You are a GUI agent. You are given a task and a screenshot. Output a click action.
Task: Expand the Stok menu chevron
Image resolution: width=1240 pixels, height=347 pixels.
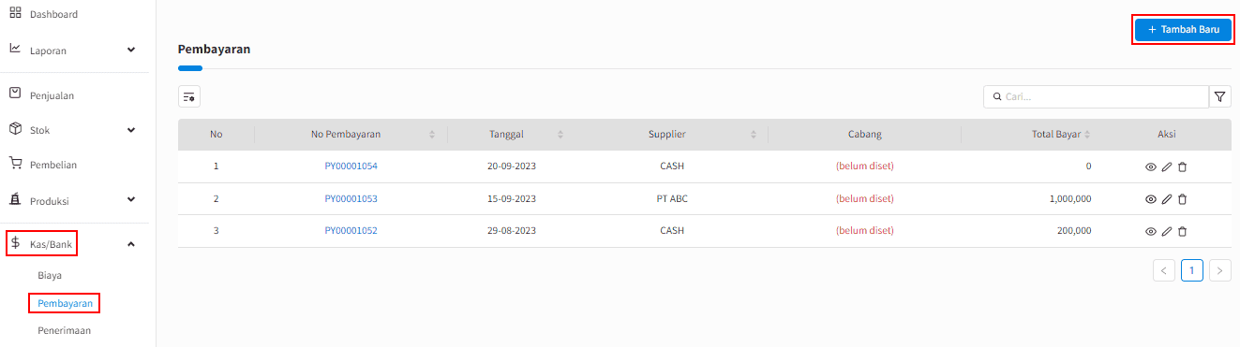click(x=131, y=130)
